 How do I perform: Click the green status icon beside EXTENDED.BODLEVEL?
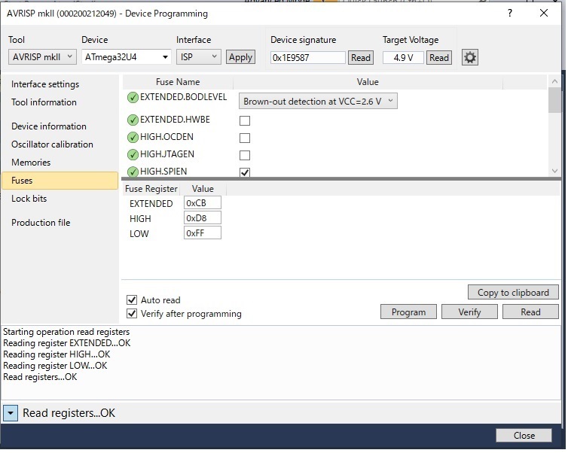point(133,98)
